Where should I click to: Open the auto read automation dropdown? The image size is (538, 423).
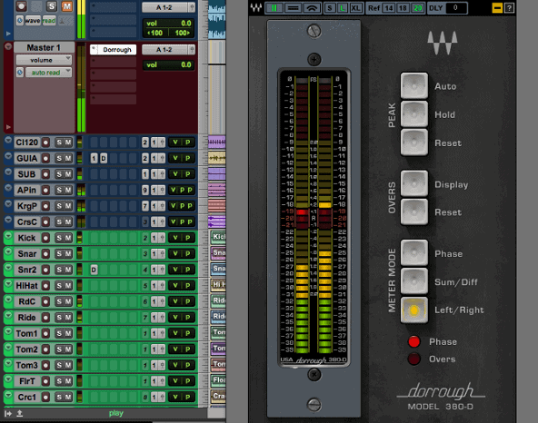(49, 73)
